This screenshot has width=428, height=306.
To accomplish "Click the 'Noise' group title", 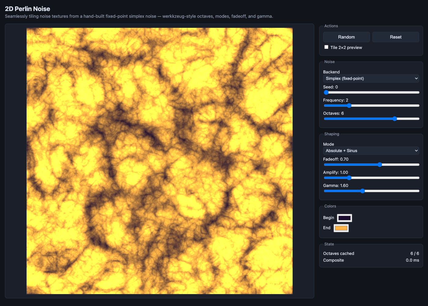I will pos(329,62).
